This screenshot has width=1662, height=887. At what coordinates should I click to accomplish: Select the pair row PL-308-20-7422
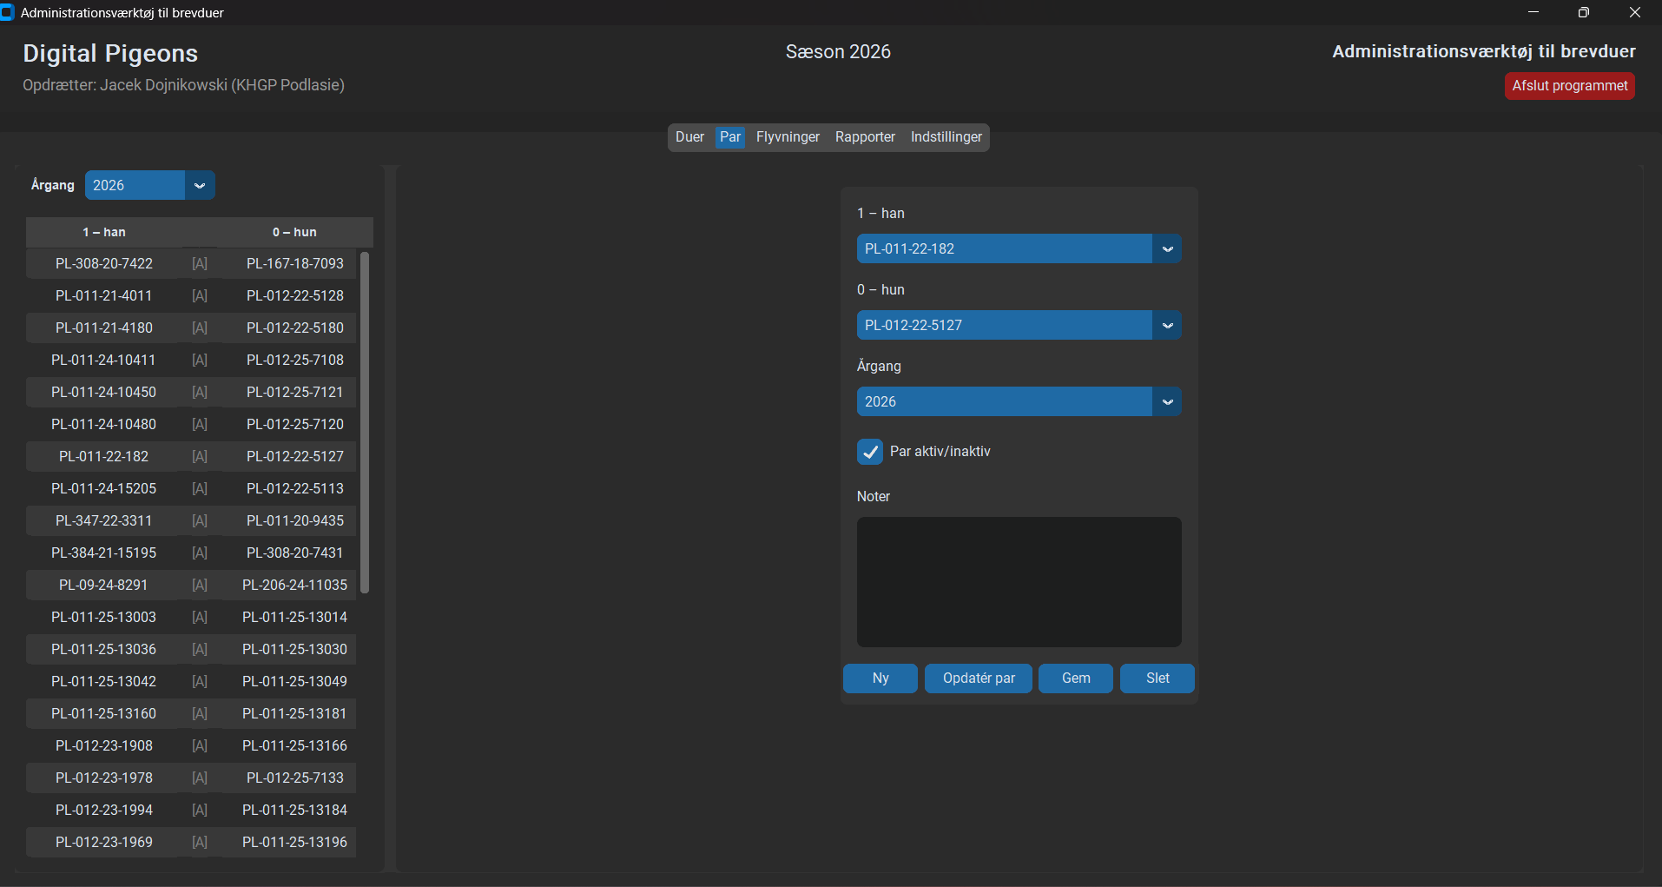pos(191,263)
